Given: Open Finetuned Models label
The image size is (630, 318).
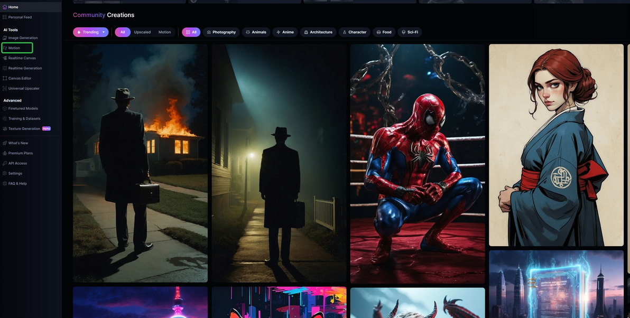Looking at the screenshot, I should pos(23,108).
